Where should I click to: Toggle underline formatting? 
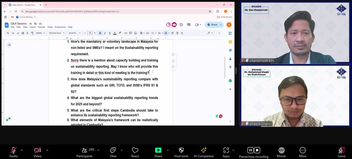pyautogui.click(x=110, y=33)
